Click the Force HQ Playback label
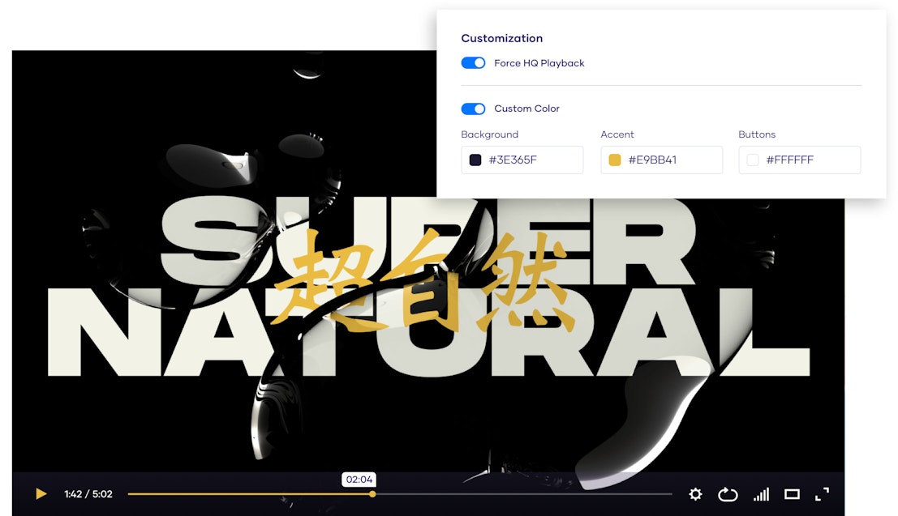Viewport: 898px width, 516px height. 539,63
